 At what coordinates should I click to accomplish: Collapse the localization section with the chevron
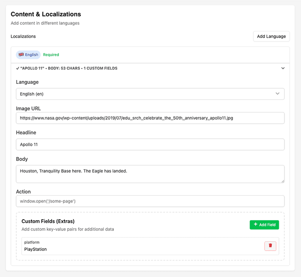pyautogui.click(x=282, y=68)
